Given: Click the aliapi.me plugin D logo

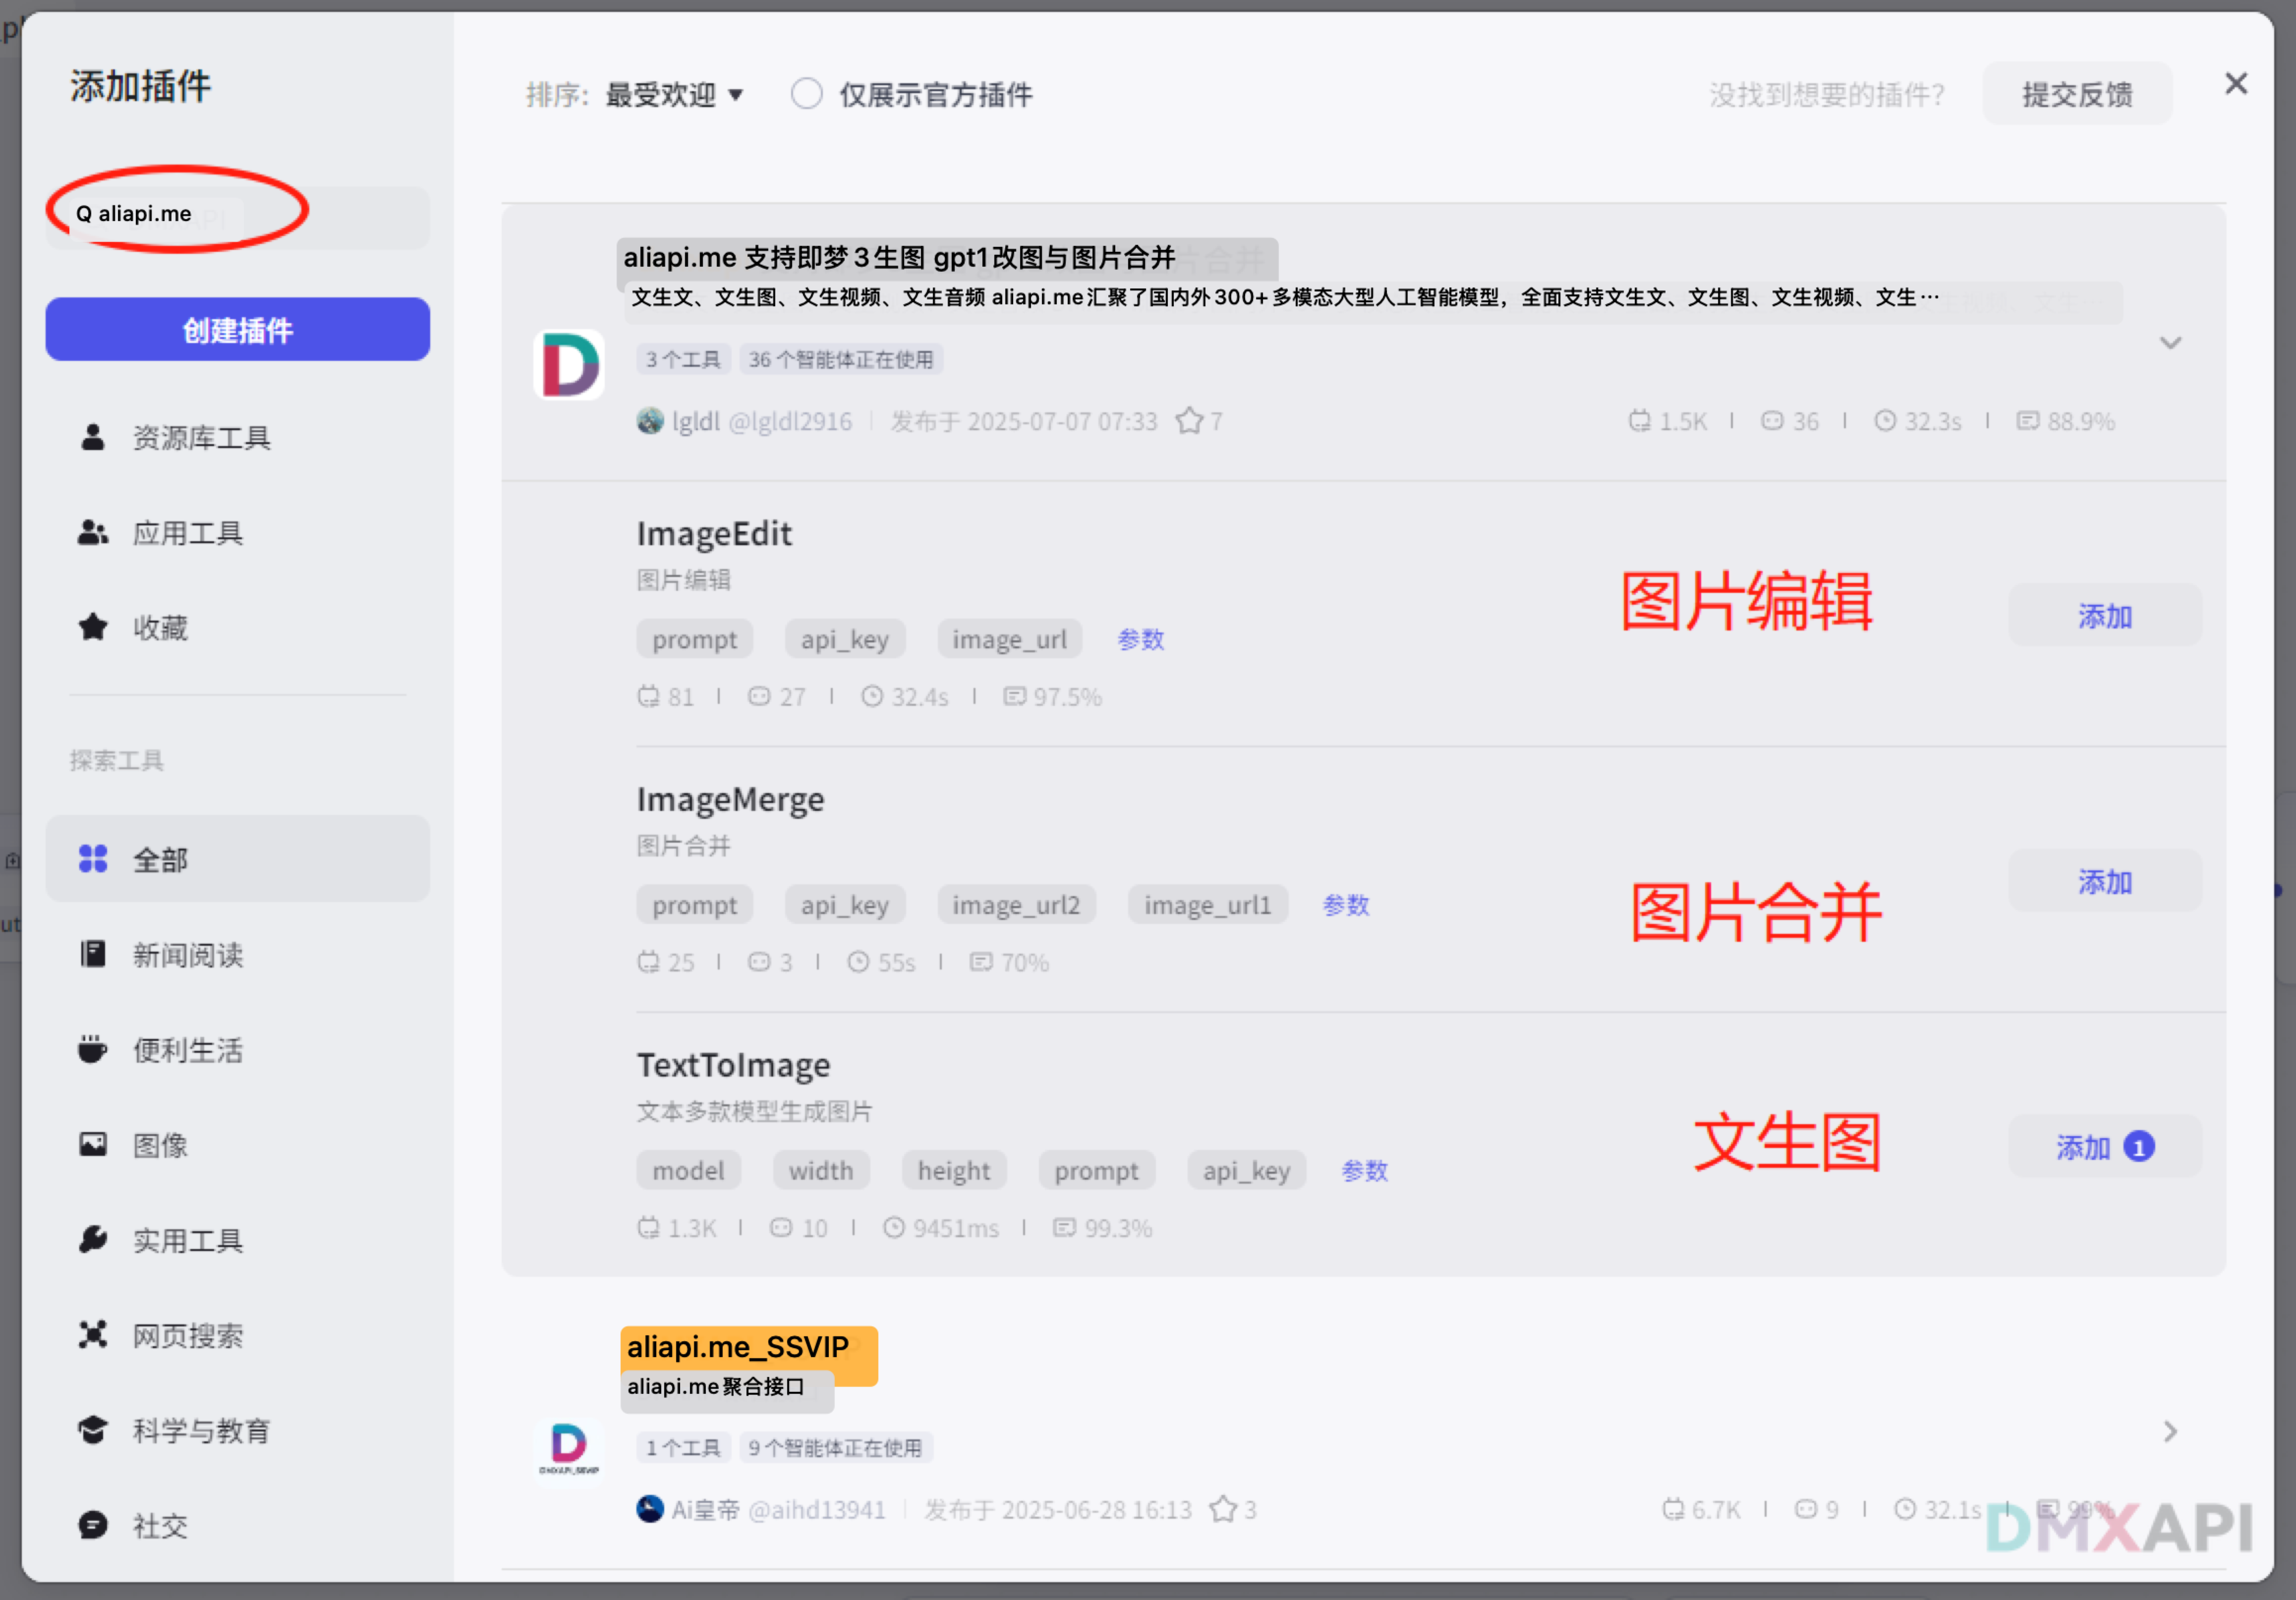Looking at the screenshot, I should pyautogui.click(x=569, y=365).
